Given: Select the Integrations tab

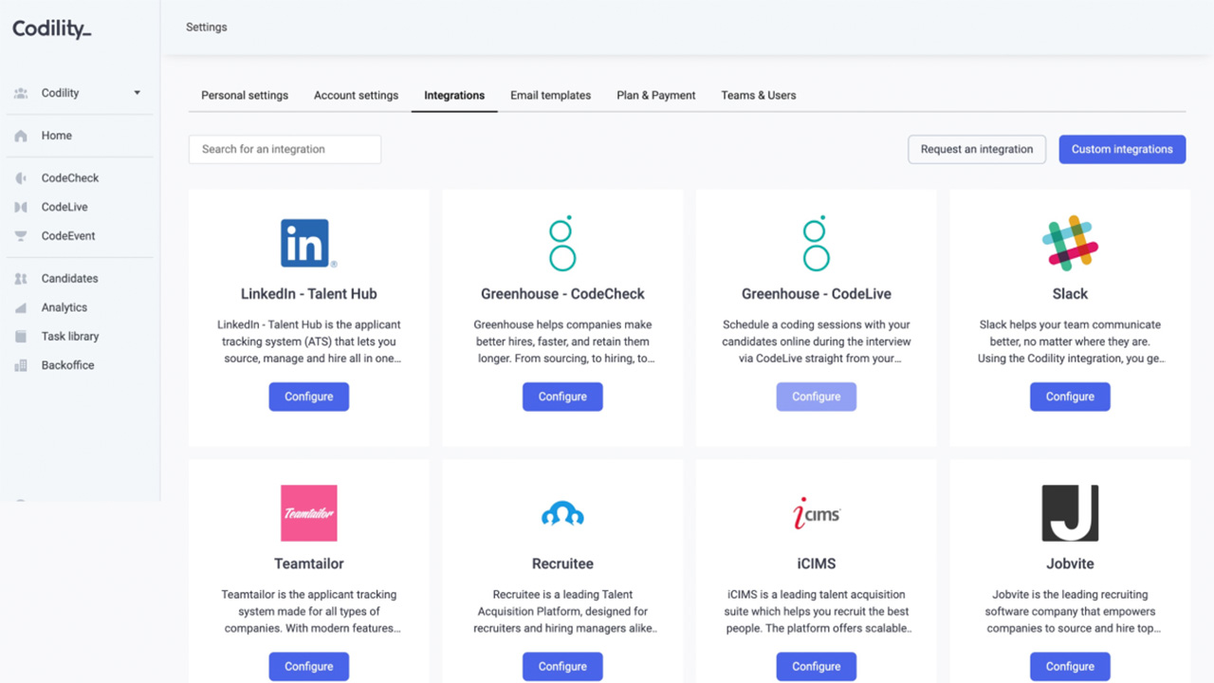Looking at the screenshot, I should tap(454, 95).
